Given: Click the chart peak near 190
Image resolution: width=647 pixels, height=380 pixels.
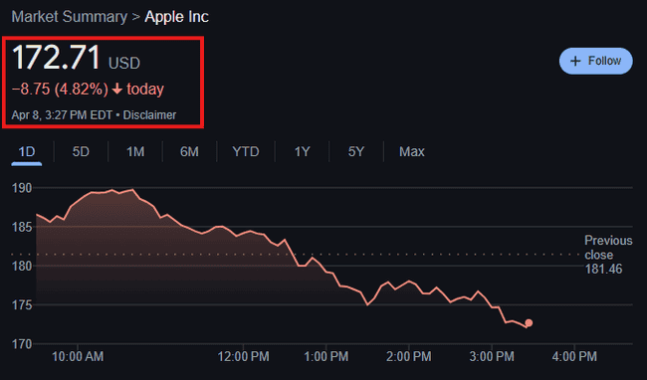Looking at the screenshot, I should [132, 190].
